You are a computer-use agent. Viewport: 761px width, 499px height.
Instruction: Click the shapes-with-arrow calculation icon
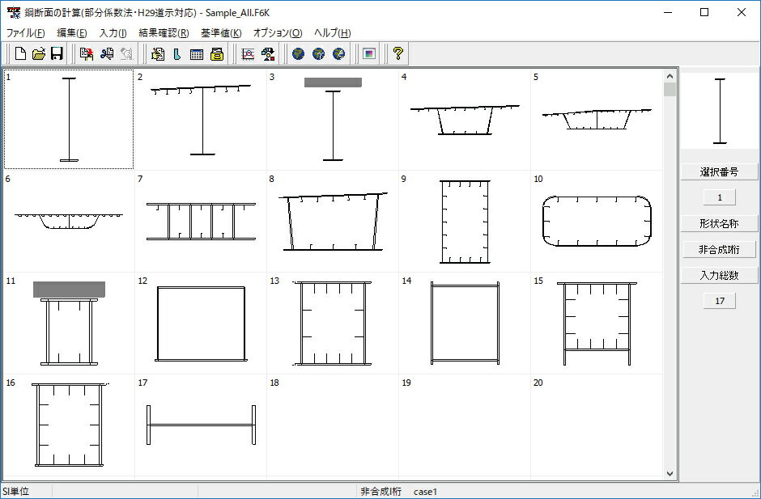[268, 53]
